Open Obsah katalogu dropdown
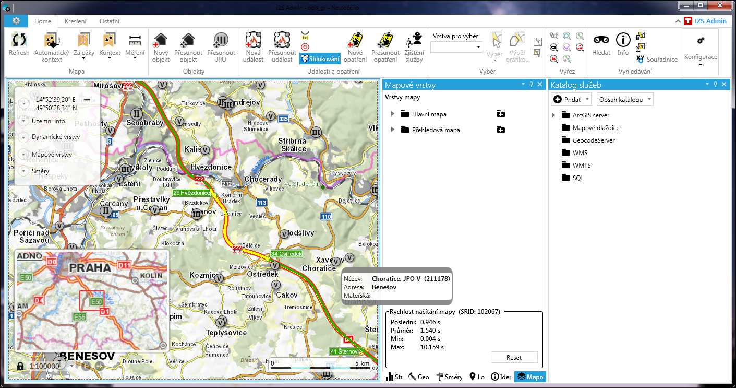 pos(625,99)
